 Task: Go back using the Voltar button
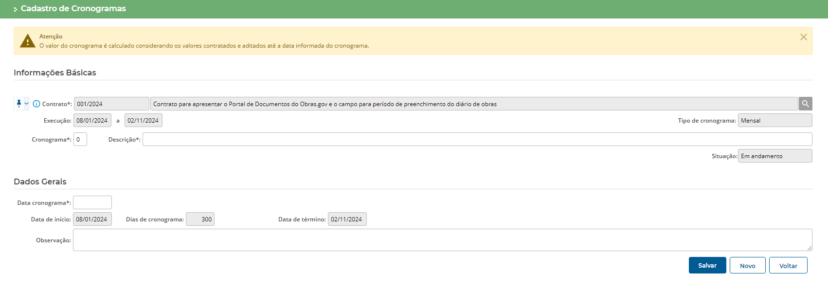click(788, 265)
